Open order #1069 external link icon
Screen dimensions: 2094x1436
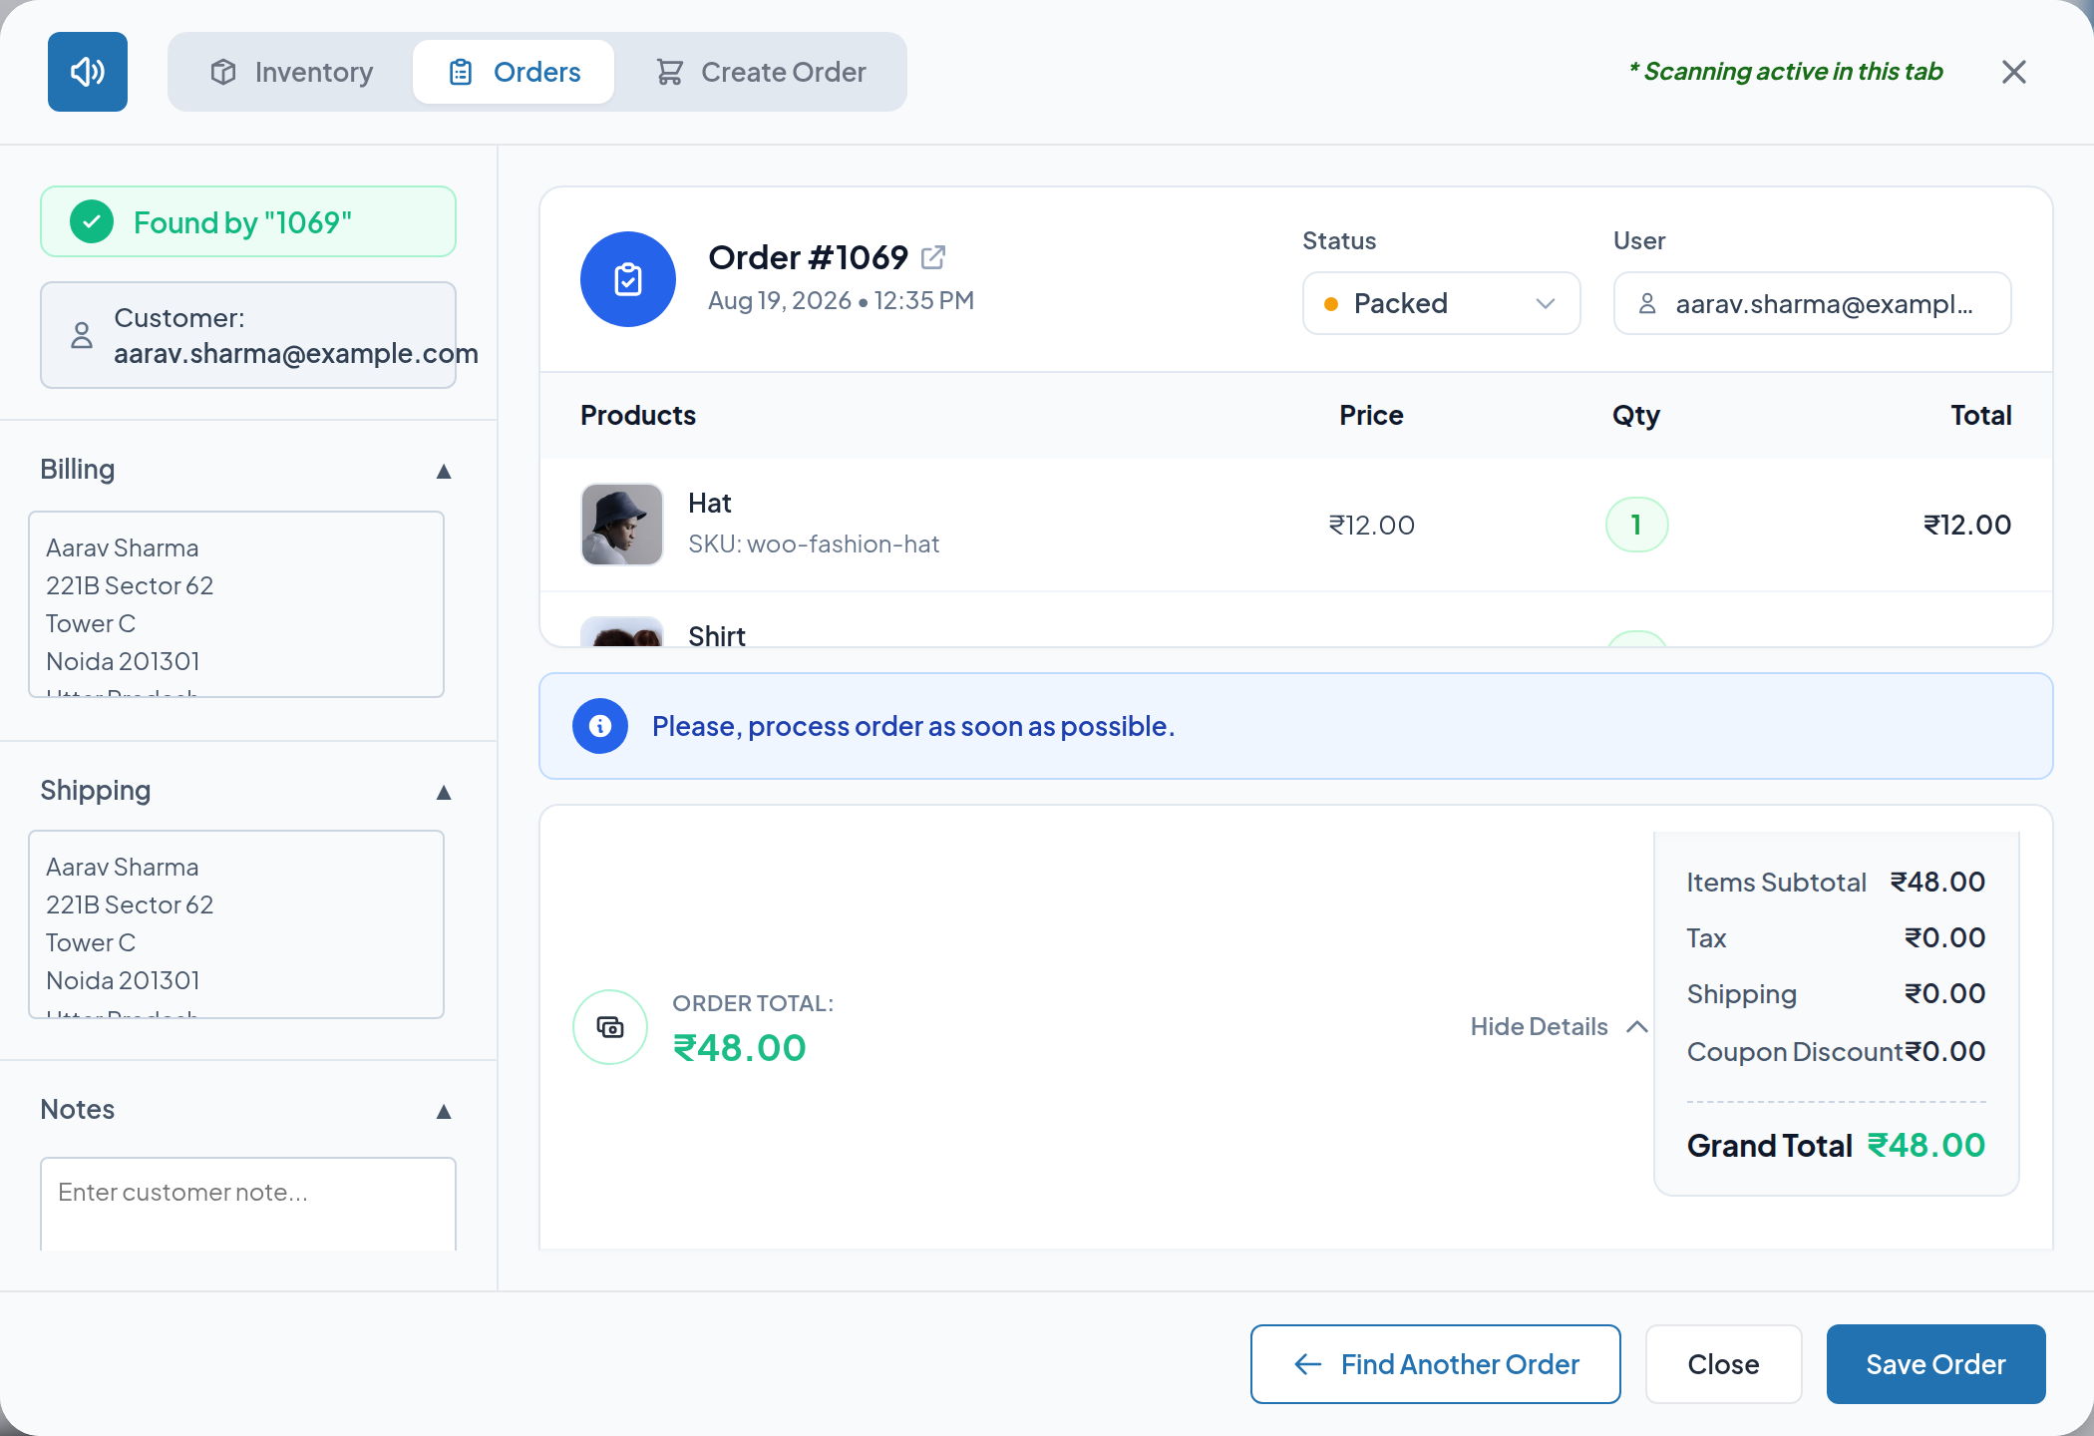[x=933, y=257]
